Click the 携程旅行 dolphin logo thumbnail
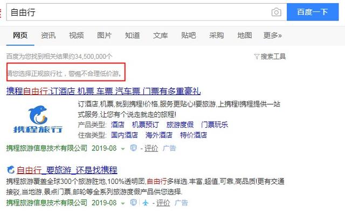Screen dimensions: 345x213 point(38,119)
